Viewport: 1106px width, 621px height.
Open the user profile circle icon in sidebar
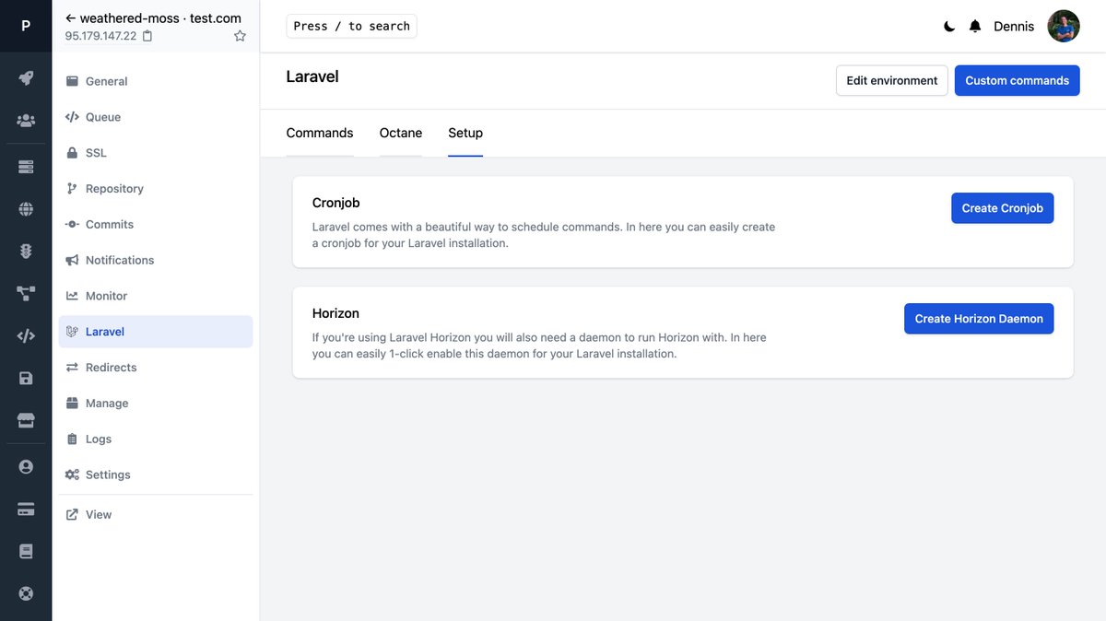26,467
